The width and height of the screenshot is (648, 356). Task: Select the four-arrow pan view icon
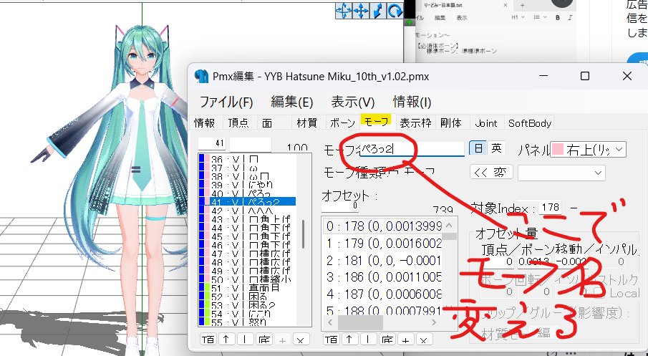(x=360, y=11)
